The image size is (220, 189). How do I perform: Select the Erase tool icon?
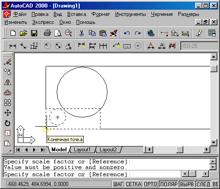tap(8, 62)
